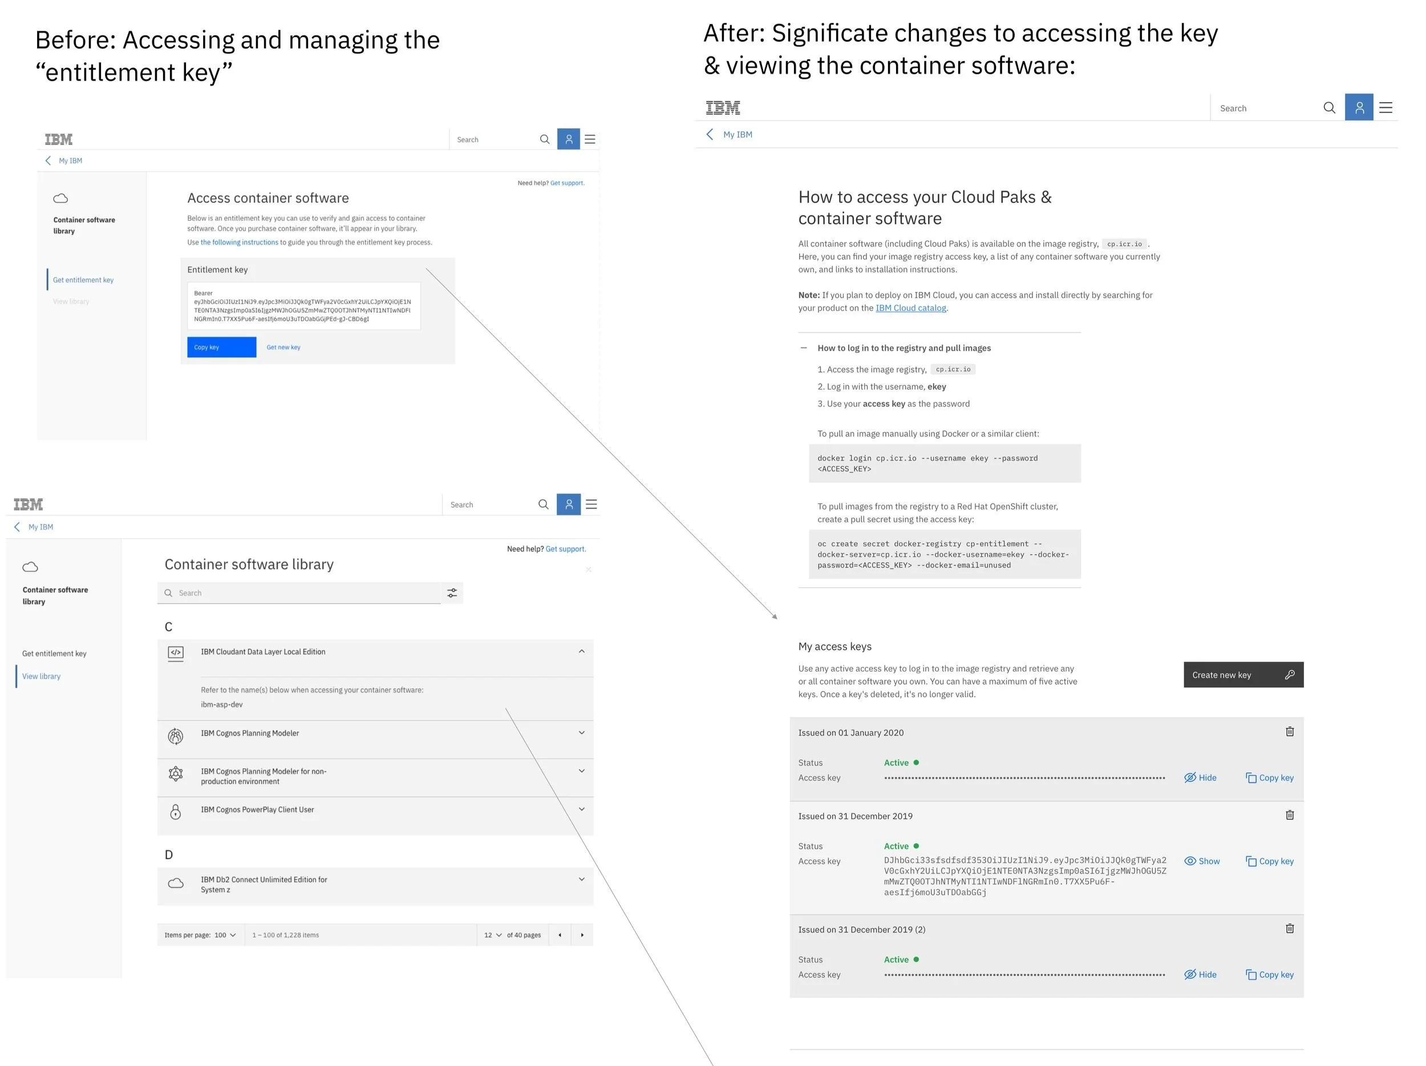Delete the key issued 01 January 2020

(1289, 732)
